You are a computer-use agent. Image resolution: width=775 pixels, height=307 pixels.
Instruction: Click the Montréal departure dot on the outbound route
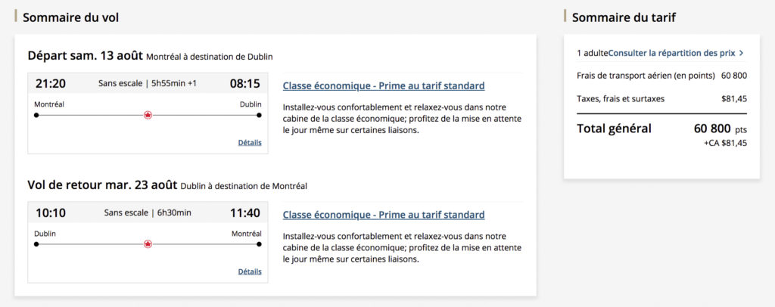[x=36, y=115]
